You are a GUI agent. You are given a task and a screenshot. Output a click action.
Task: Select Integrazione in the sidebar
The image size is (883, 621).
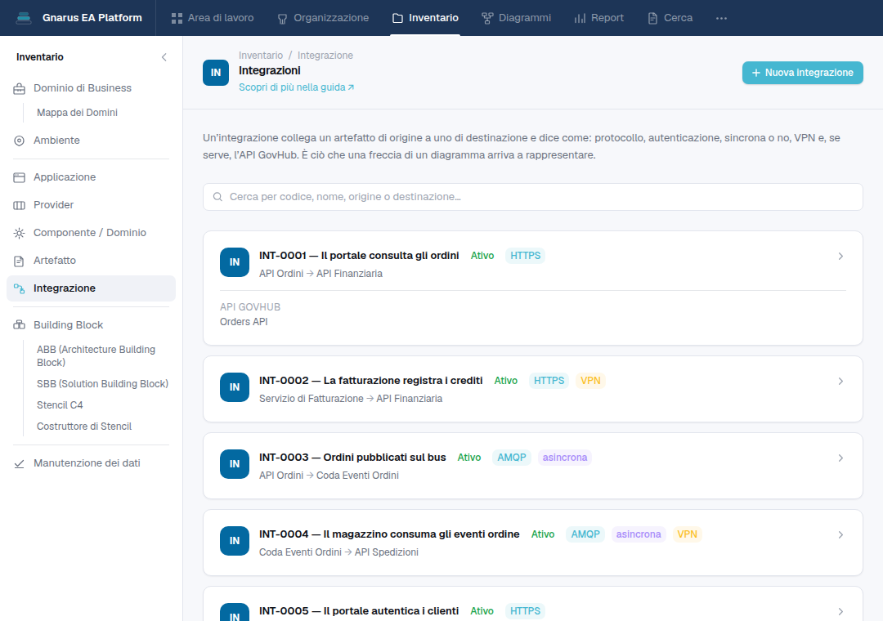click(x=92, y=288)
